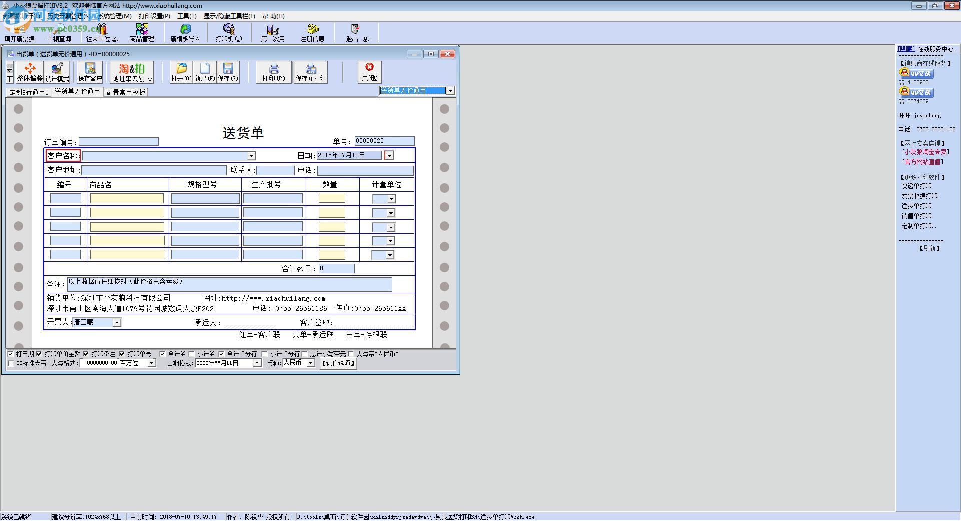961x521 pixels.
Task: Open 帮助(H) menu
Action: pos(273,16)
